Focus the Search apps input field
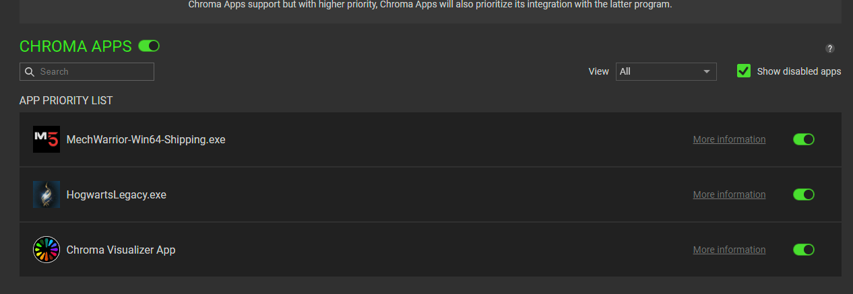 point(87,71)
